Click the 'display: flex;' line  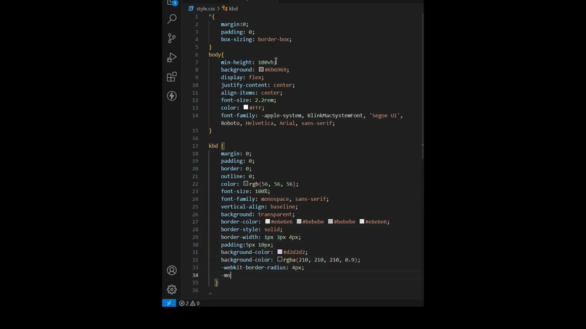point(242,77)
